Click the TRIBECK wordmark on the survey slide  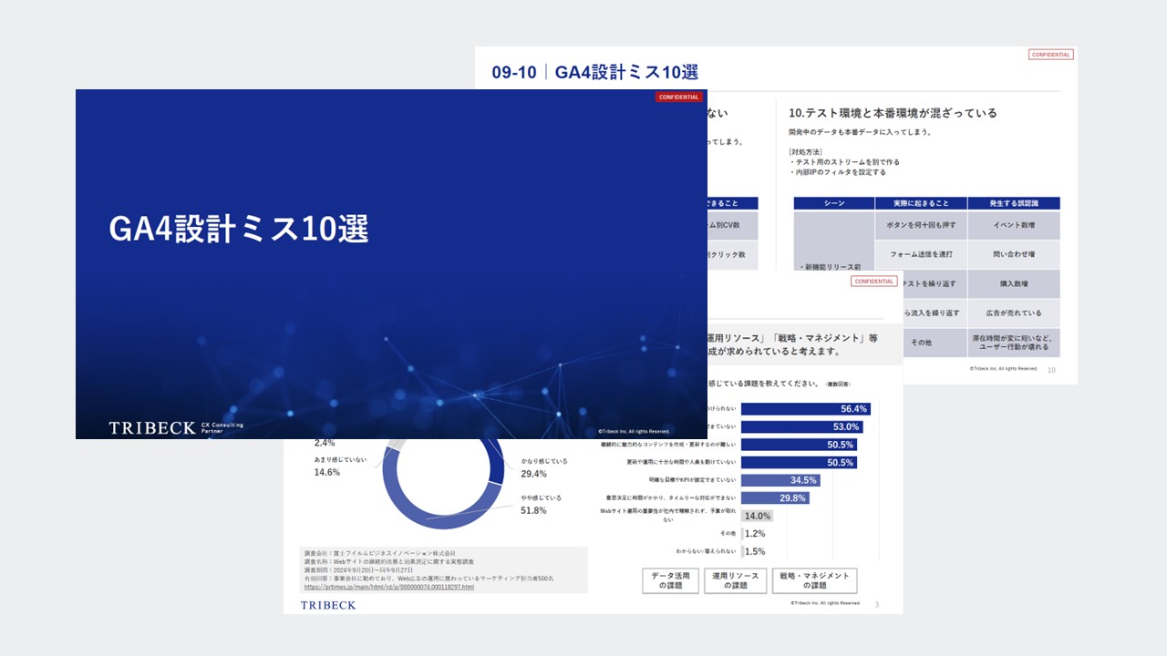pos(327,605)
